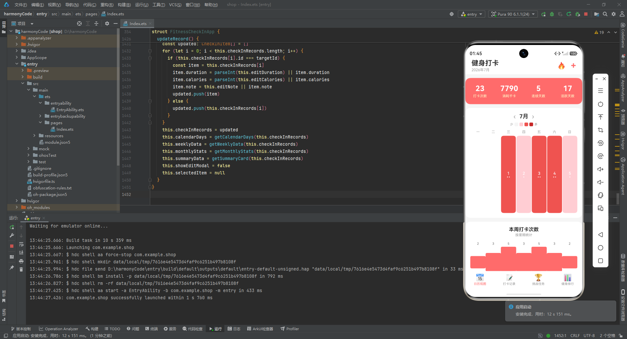Click the emulator home circle button
The width and height of the screenshot is (627, 339).
coord(601,248)
